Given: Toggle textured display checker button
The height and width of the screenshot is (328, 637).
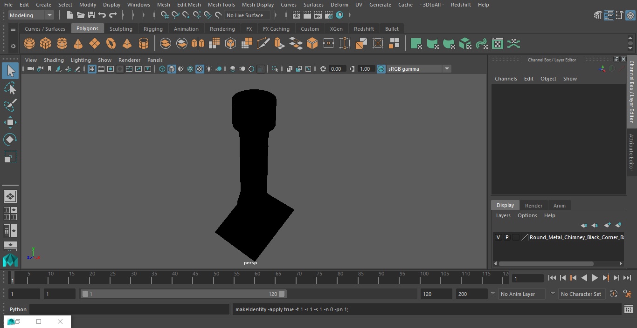Looking at the screenshot, I should click(200, 69).
